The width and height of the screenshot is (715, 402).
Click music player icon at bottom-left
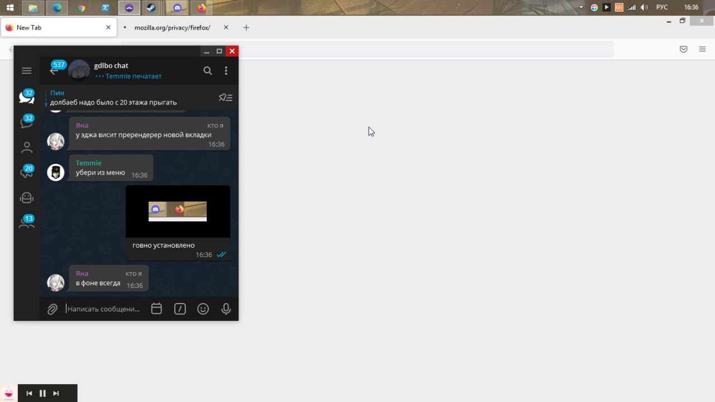point(8,392)
